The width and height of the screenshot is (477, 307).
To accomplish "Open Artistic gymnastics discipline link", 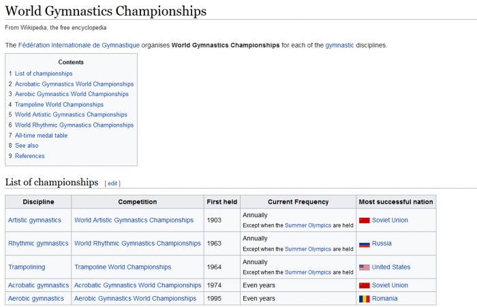I will point(34,220).
